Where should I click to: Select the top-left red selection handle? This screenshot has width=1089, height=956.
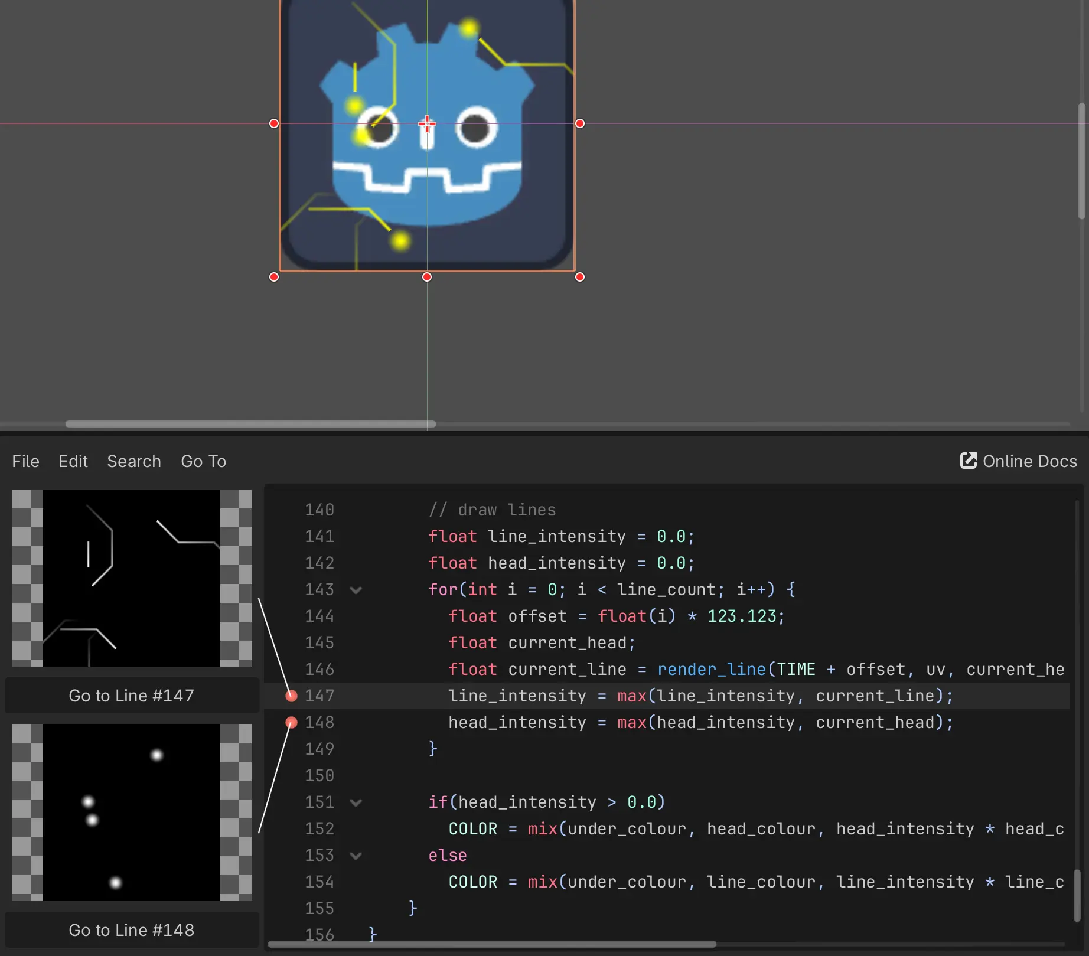tap(273, 123)
